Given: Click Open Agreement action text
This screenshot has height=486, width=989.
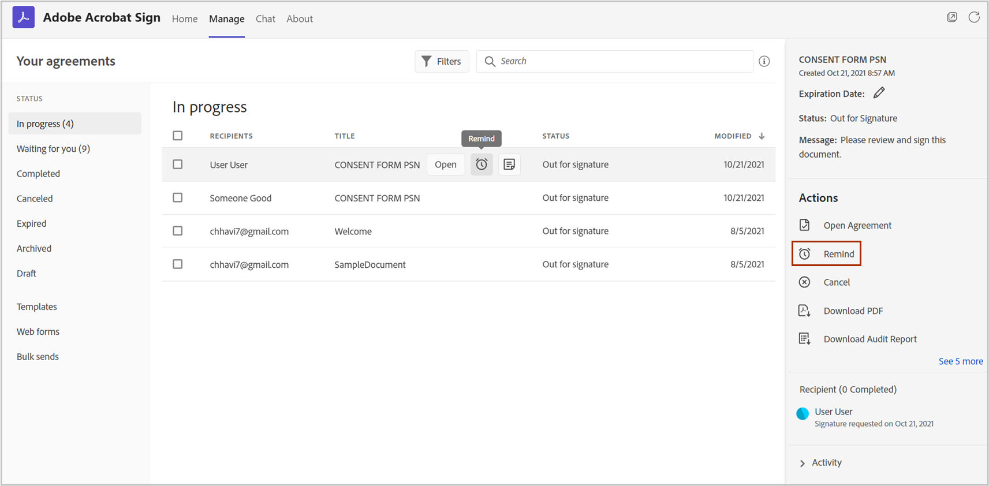Looking at the screenshot, I should point(857,226).
